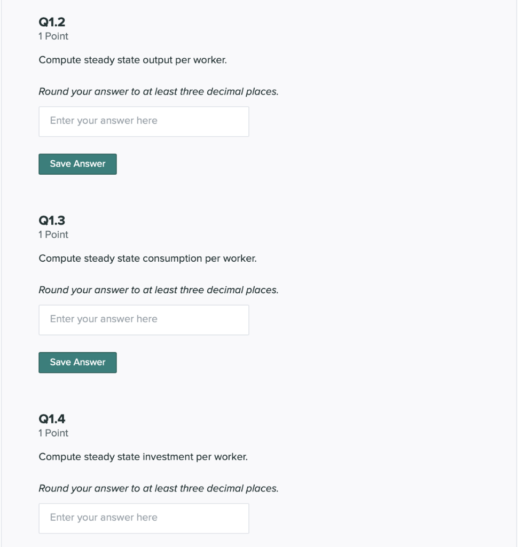The image size is (518, 547).
Task: Click the steady state output question text
Action: (x=132, y=60)
